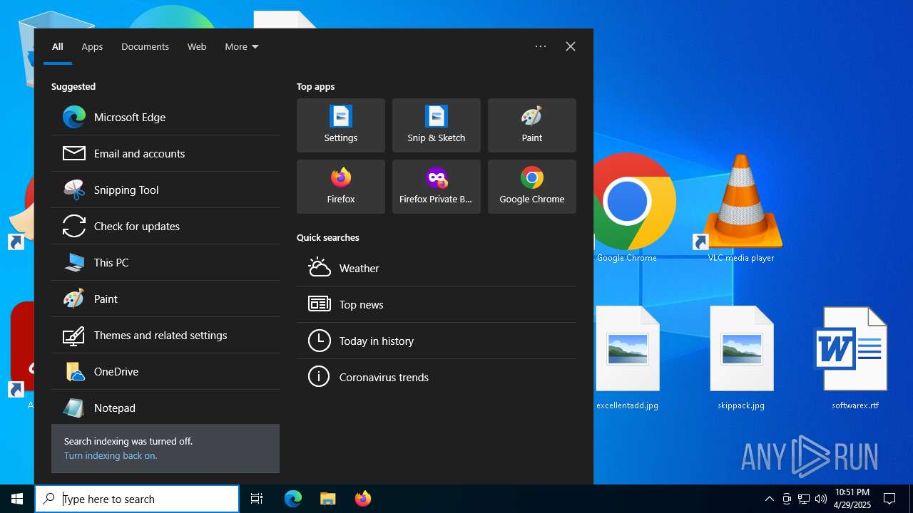This screenshot has height=513, width=913.
Task: Open Snip & Sketch tile
Action: [437, 125]
